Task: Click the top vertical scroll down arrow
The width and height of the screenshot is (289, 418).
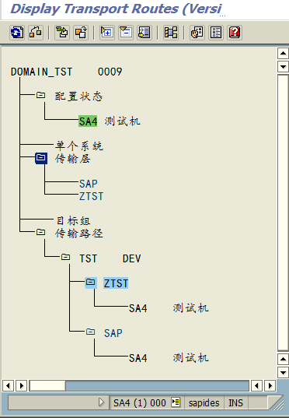Action: (283, 67)
